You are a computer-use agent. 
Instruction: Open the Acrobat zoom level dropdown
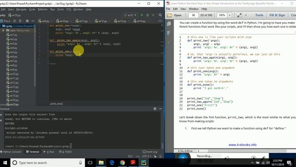coord(229,15)
